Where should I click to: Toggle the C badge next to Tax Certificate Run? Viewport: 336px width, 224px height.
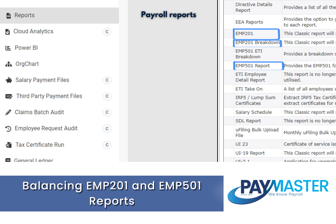pyautogui.click(x=107, y=145)
